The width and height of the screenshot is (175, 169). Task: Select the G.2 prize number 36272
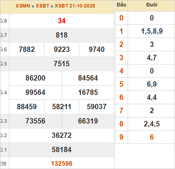(62, 135)
